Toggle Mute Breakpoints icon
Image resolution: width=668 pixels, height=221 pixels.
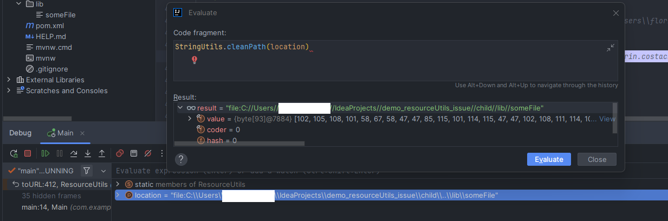coord(148,153)
